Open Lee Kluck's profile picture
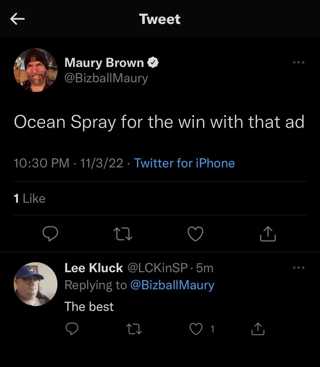 tap(36, 284)
